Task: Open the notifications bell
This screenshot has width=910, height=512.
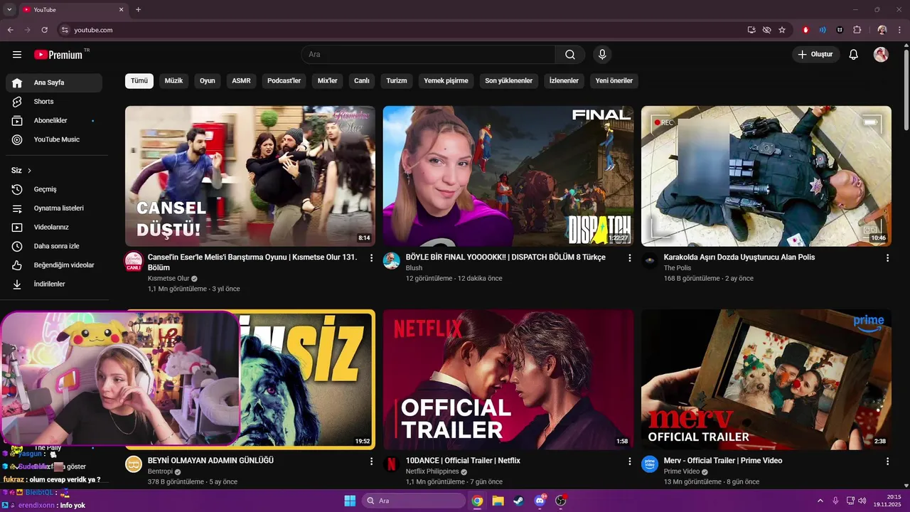Action: pos(854,55)
